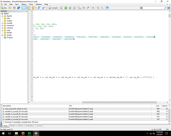Expand the Logs folder

click(x=2, y=30)
